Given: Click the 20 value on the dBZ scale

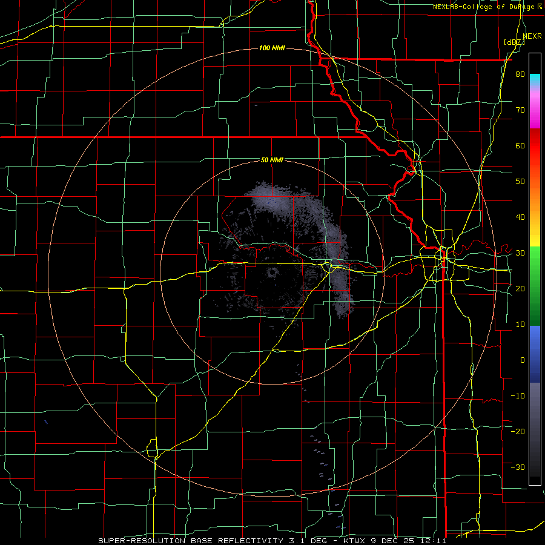Looking at the screenshot, I should pos(520,289).
